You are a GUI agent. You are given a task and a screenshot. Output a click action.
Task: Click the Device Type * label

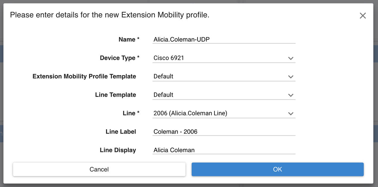tap(119, 58)
